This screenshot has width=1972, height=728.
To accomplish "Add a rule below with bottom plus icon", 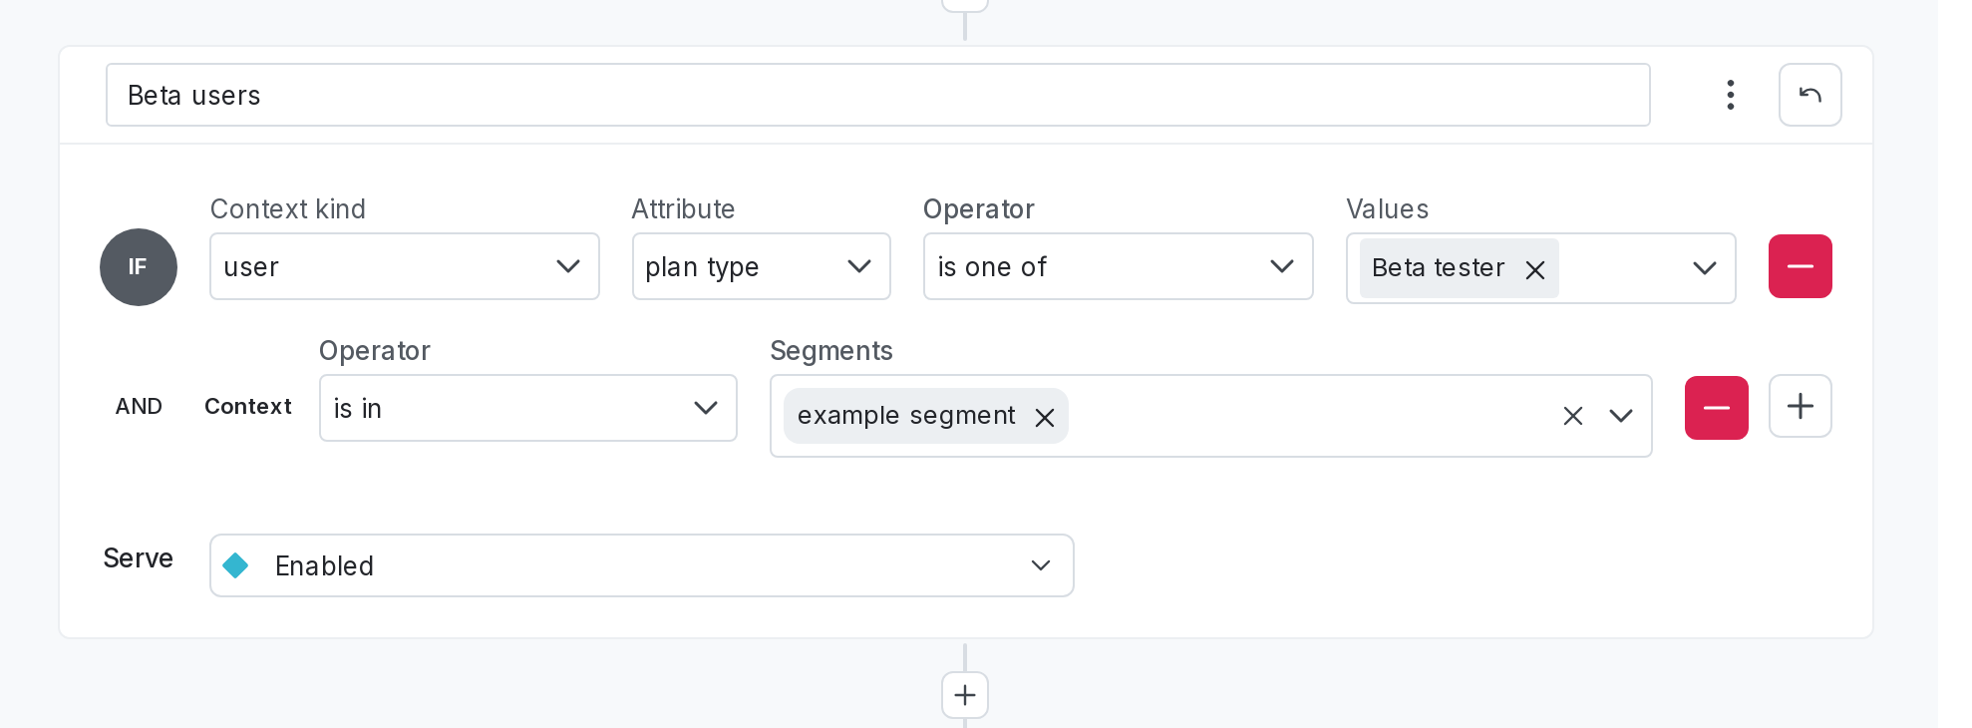I will pyautogui.click(x=965, y=695).
